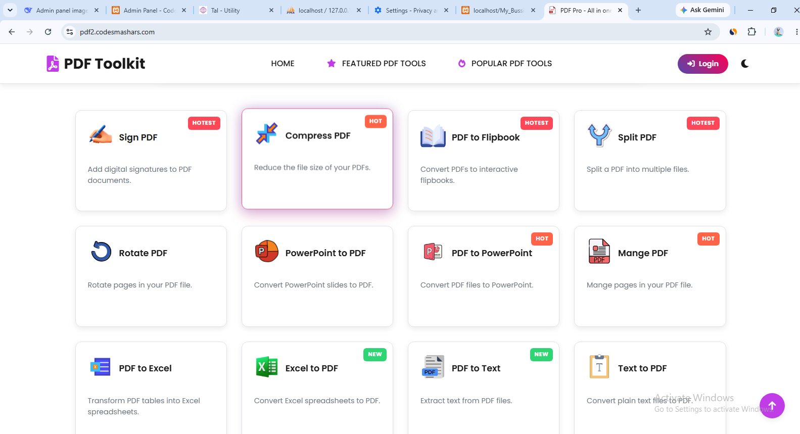Click the Text to PDF clipboard icon
Image resolution: width=800 pixels, height=434 pixels.
tap(599, 367)
